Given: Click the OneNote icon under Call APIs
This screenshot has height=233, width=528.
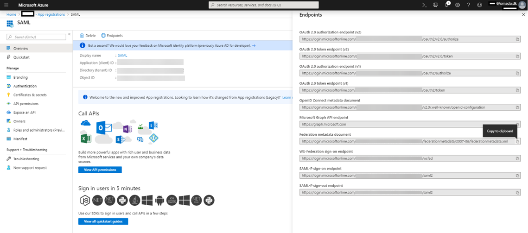Looking at the screenshot, I should click(127, 129).
